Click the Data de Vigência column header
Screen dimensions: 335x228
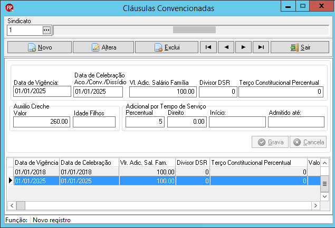pos(36,163)
